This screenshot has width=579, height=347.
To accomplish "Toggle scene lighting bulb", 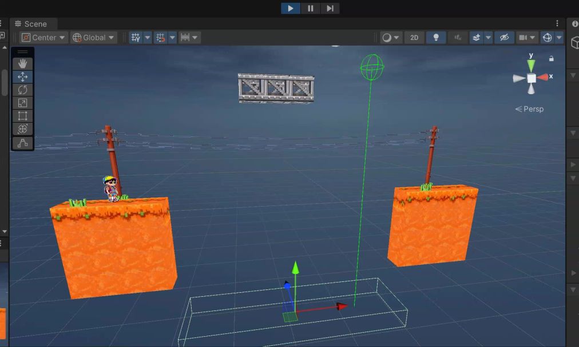I will point(436,38).
